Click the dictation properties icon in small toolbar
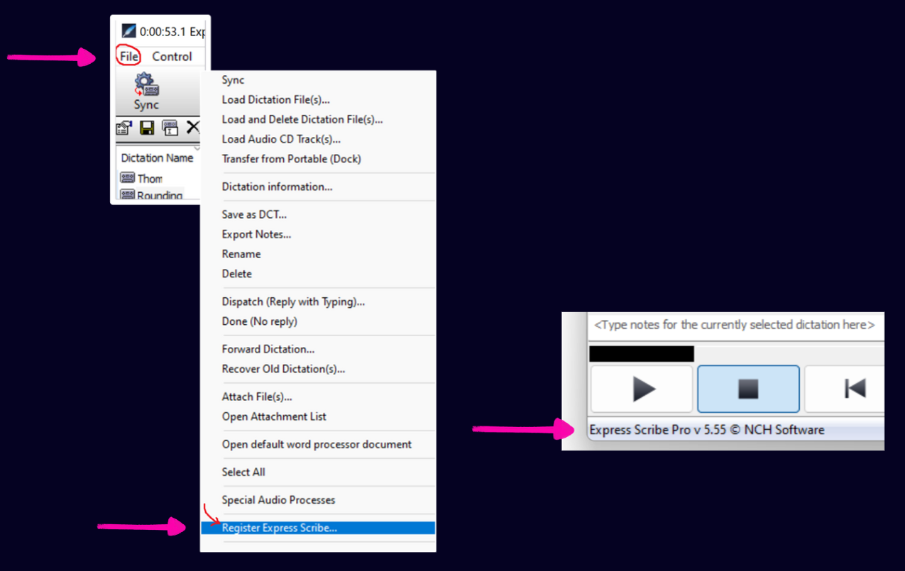Screen dimensions: 905x571 click(x=124, y=128)
